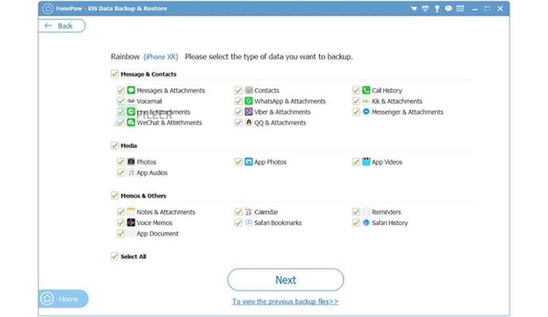This screenshot has width=548, height=317.
Task: Click the Photos camera icon
Action: (x=131, y=162)
